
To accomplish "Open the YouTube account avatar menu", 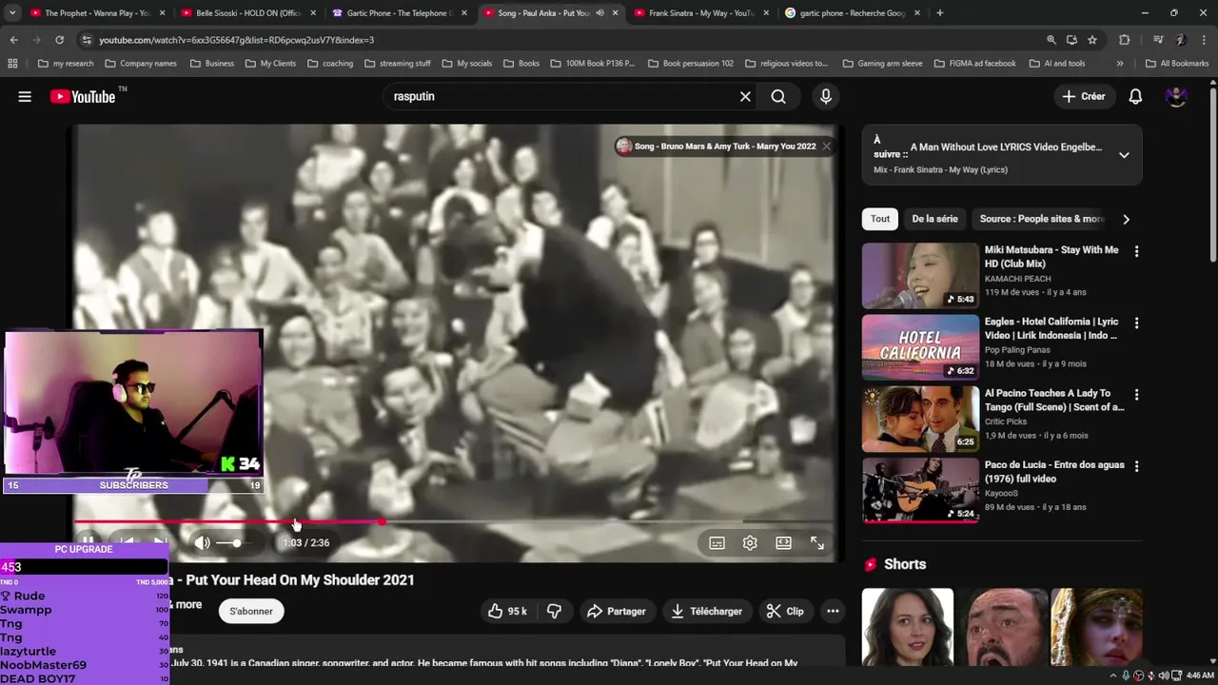I will pyautogui.click(x=1176, y=96).
